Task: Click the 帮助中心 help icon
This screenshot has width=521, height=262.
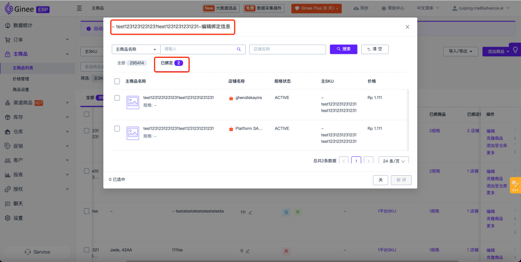Action: 383,8
